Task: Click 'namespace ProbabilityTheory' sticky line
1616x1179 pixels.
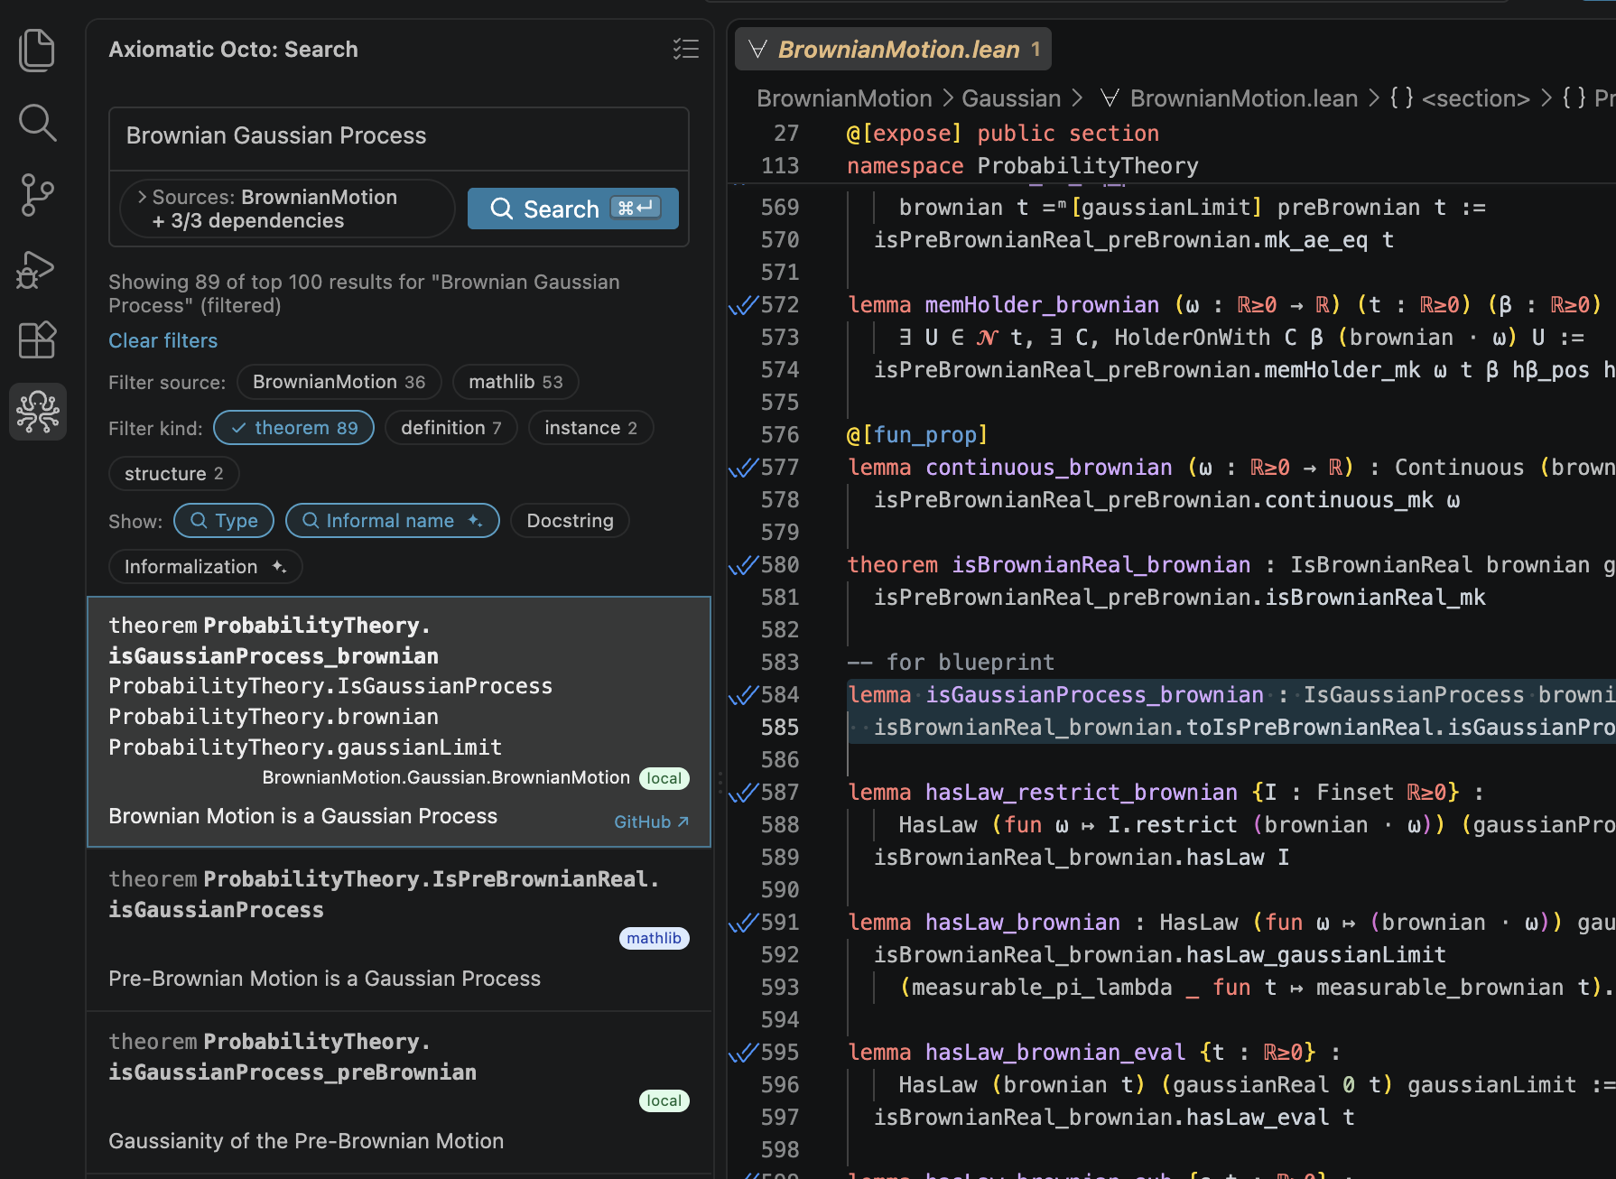Action: (1022, 166)
